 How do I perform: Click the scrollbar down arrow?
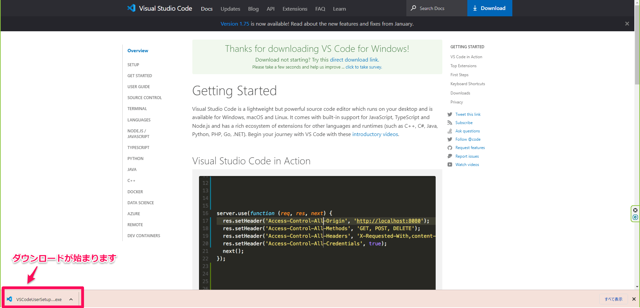coord(637,287)
